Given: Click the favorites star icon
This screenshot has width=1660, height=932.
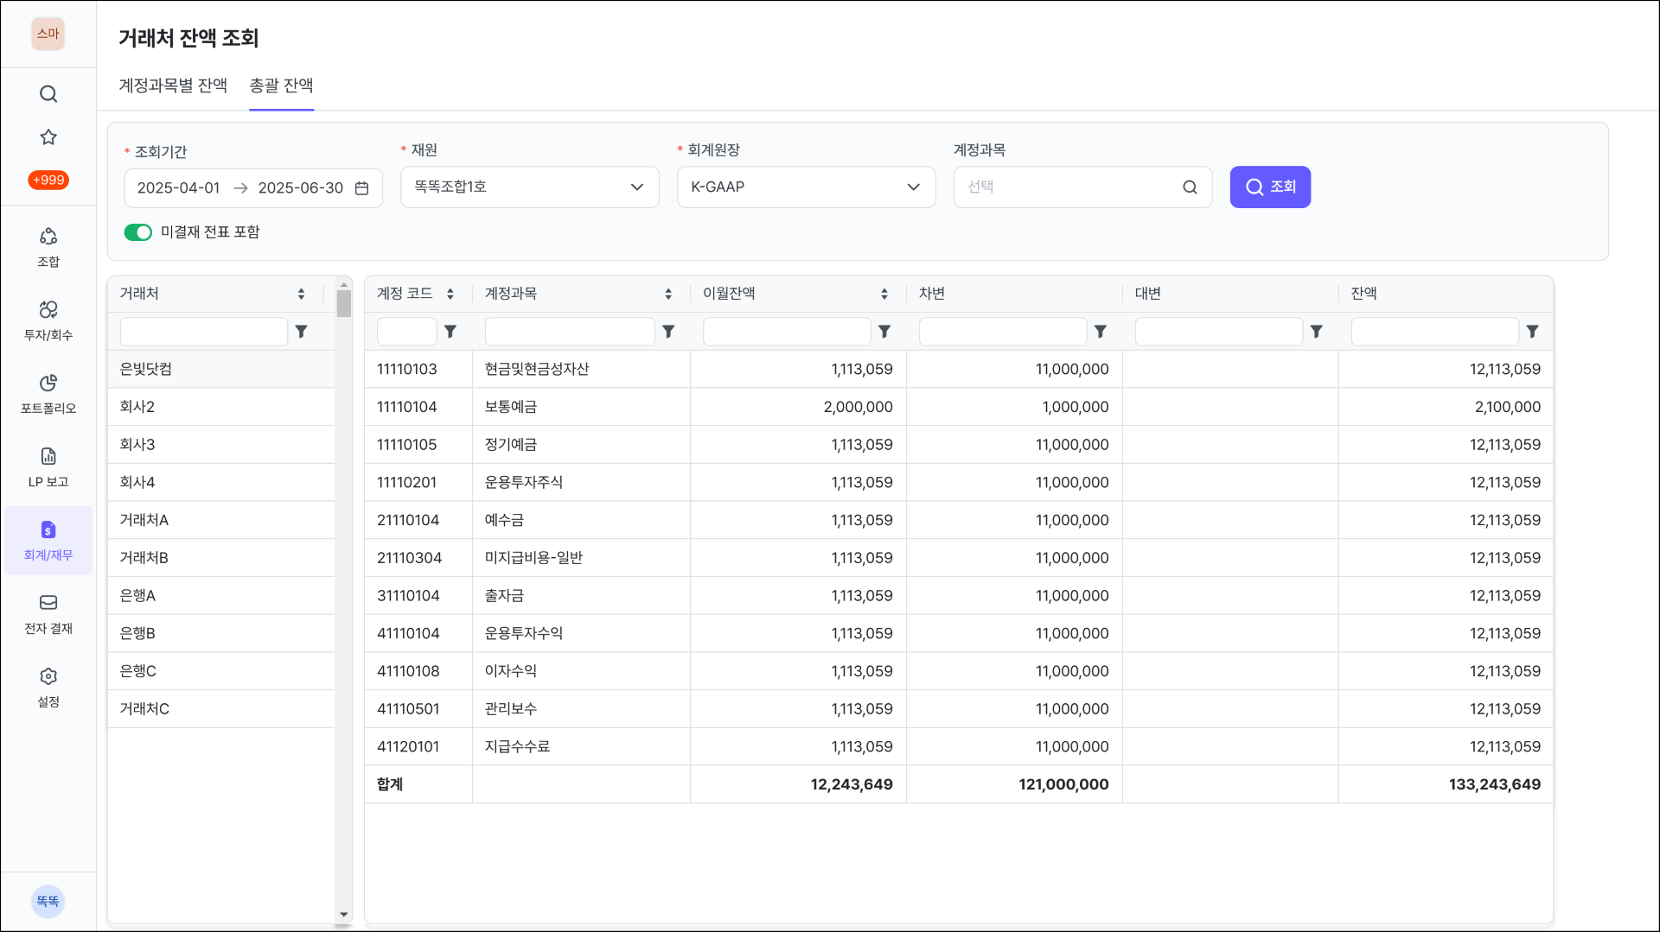Looking at the screenshot, I should (x=48, y=137).
